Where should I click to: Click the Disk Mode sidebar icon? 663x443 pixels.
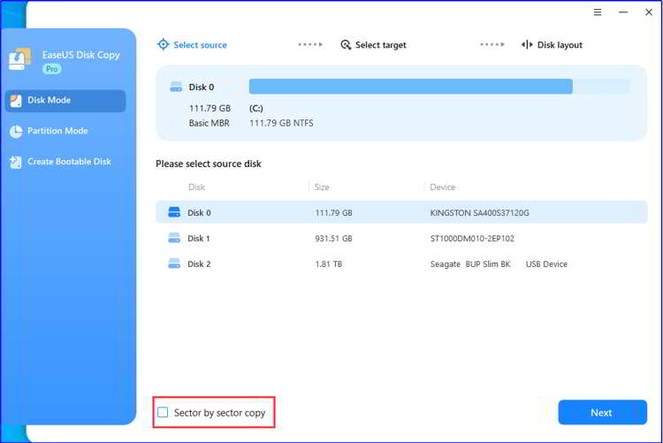coord(16,101)
